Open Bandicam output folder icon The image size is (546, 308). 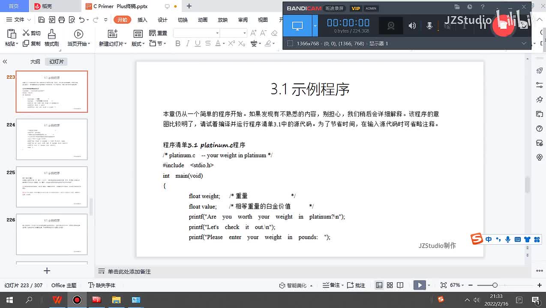[x=457, y=7]
